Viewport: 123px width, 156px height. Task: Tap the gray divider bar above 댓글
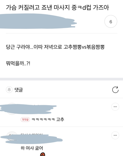[61, 79]
